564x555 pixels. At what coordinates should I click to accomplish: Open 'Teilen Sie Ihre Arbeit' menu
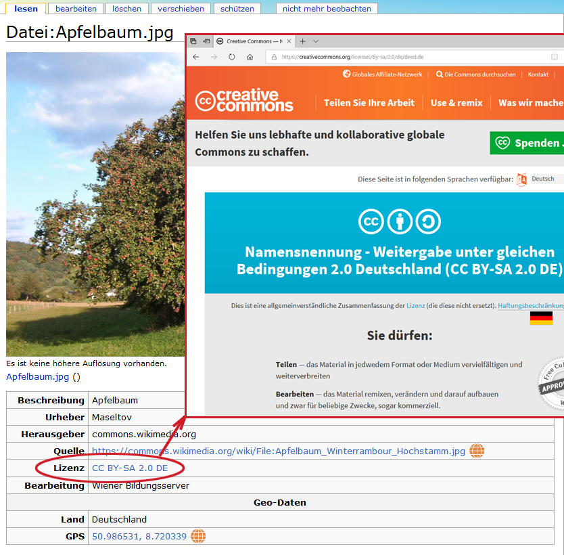[369, 103]
